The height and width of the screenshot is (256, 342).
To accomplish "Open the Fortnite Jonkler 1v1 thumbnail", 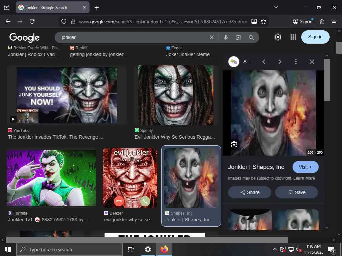I will pyautogui.click(x=51, y=178).
